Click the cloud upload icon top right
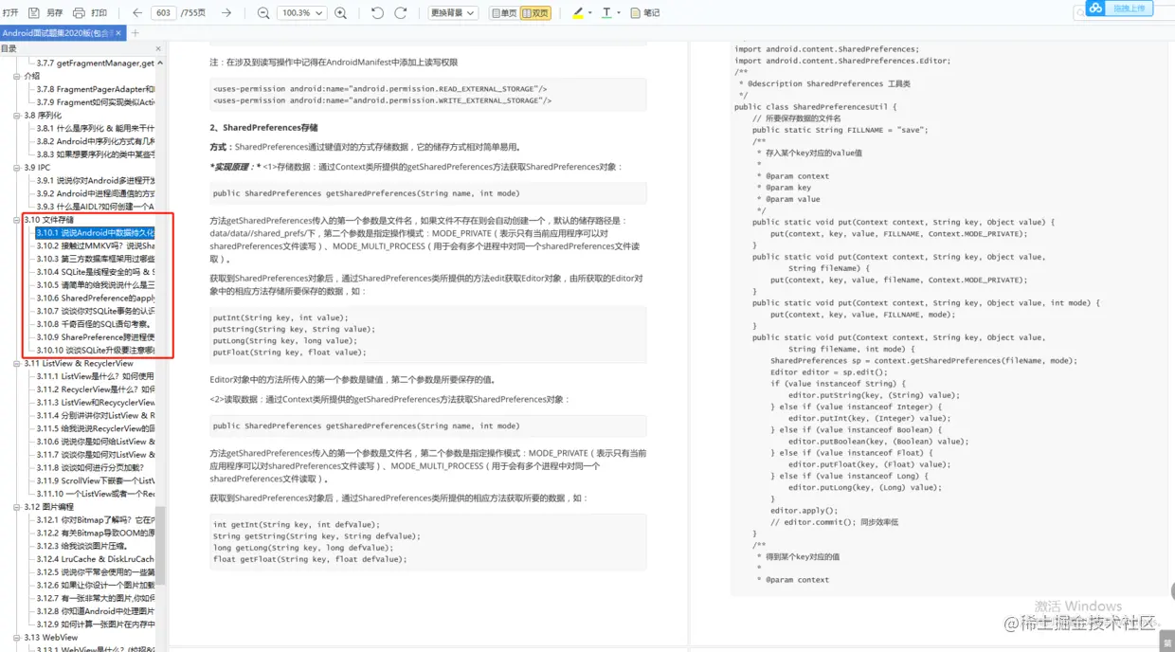 pos(1096,9)
